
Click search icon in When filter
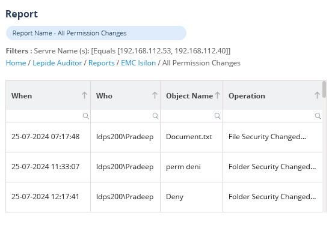(85, 116)
